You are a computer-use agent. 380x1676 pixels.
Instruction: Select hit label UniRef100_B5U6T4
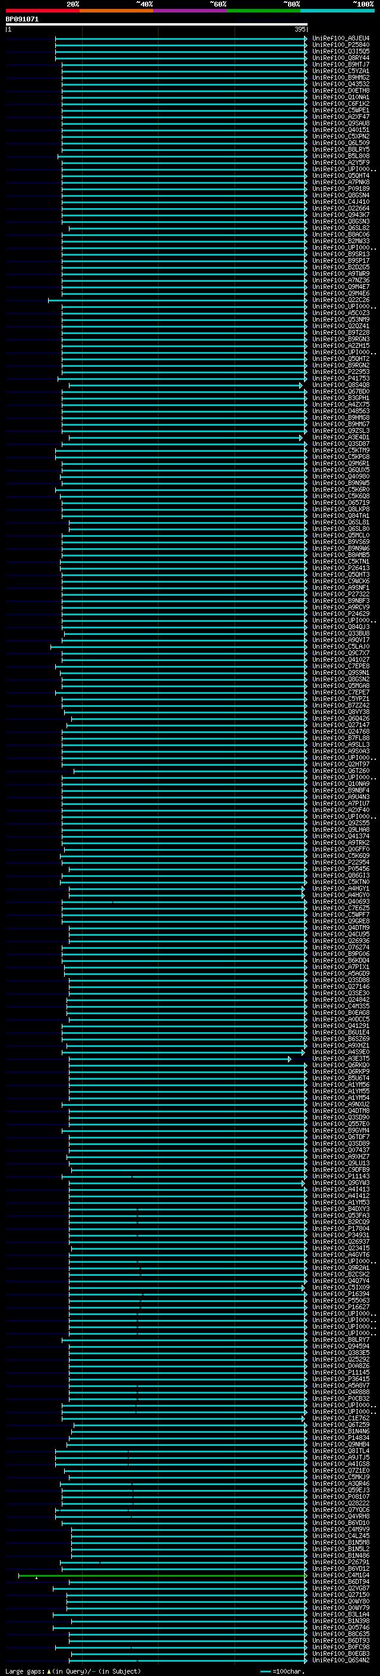[x=341, y=1078]
